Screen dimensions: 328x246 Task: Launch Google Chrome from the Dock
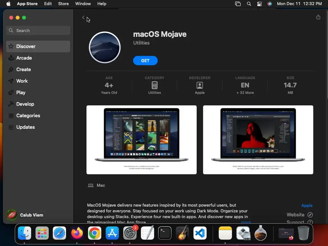pyautogui.click(x=94, y=233)
